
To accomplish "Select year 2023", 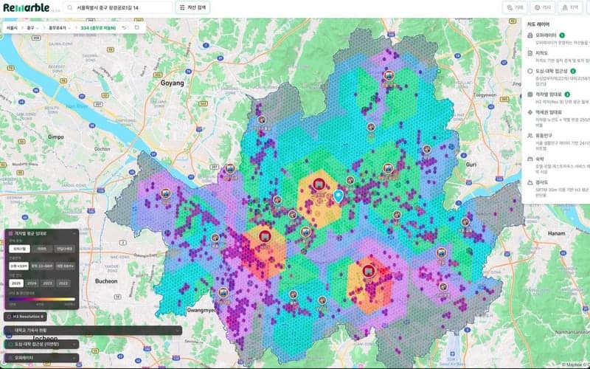I will 48,283.
